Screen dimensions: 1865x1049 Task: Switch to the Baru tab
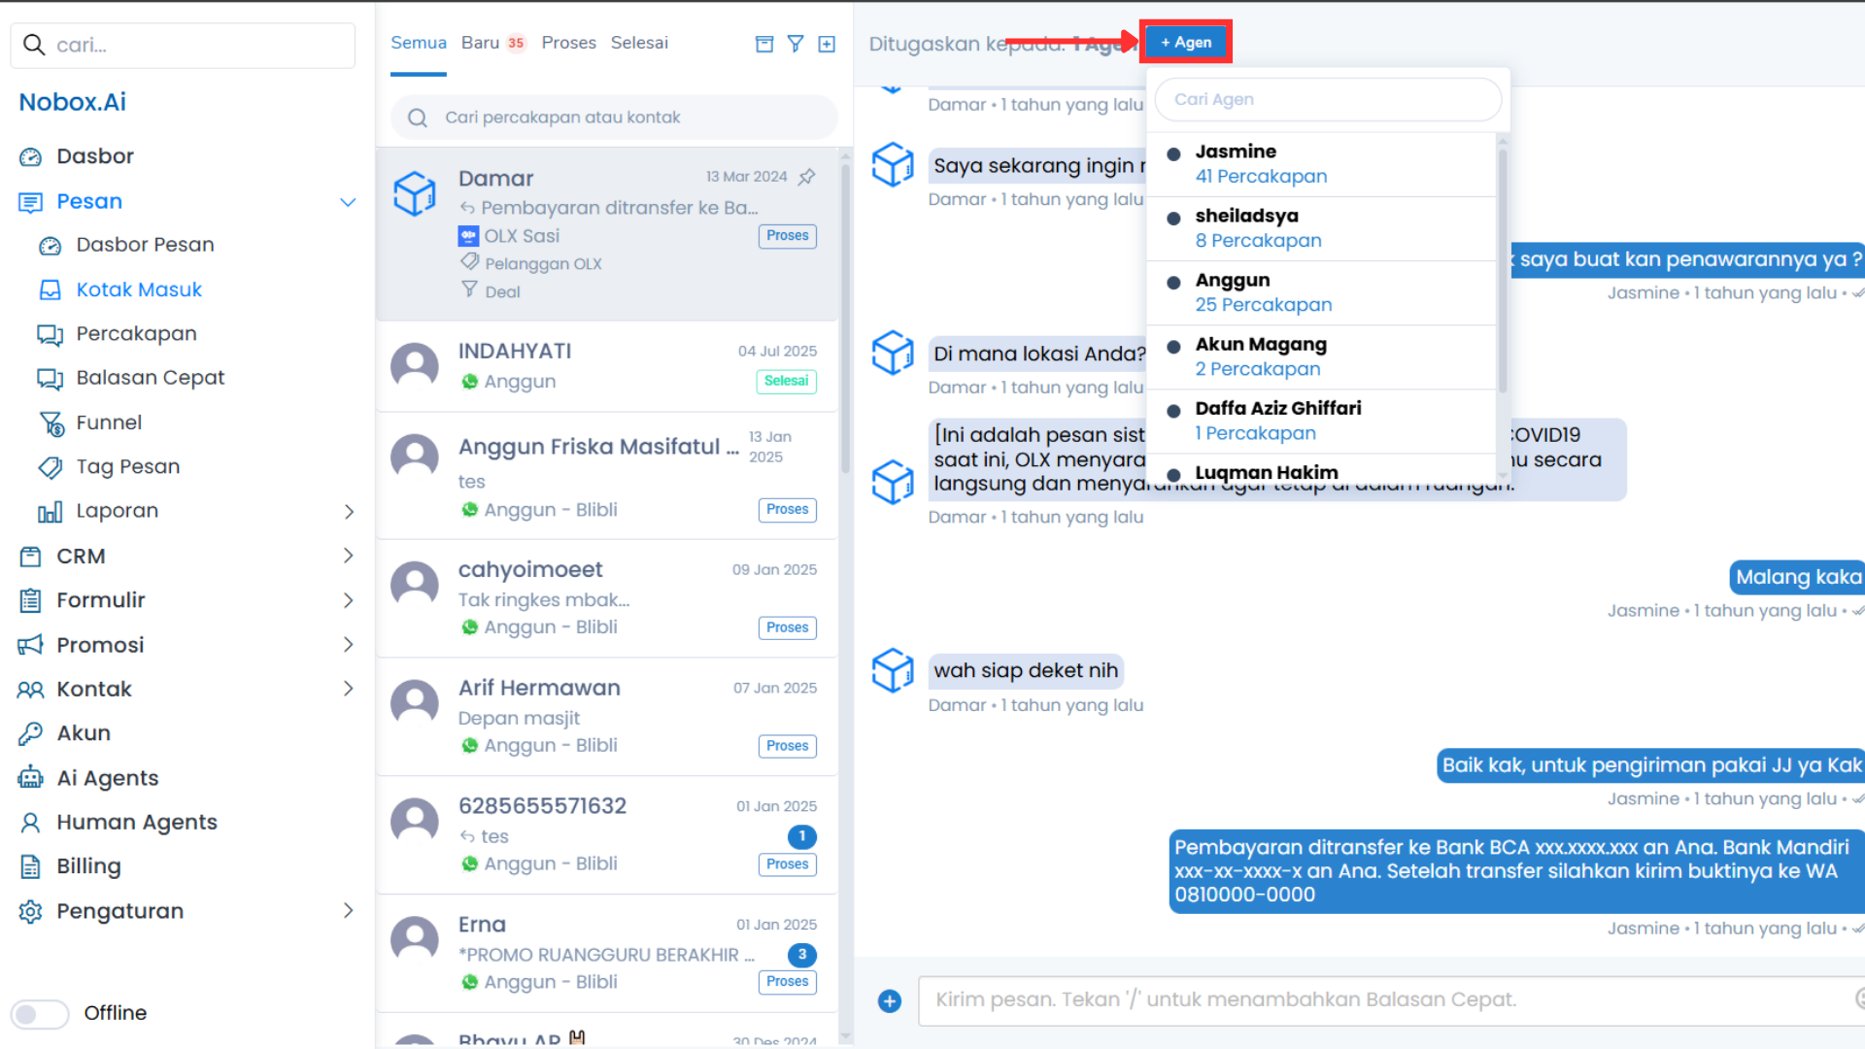[481, 43]
